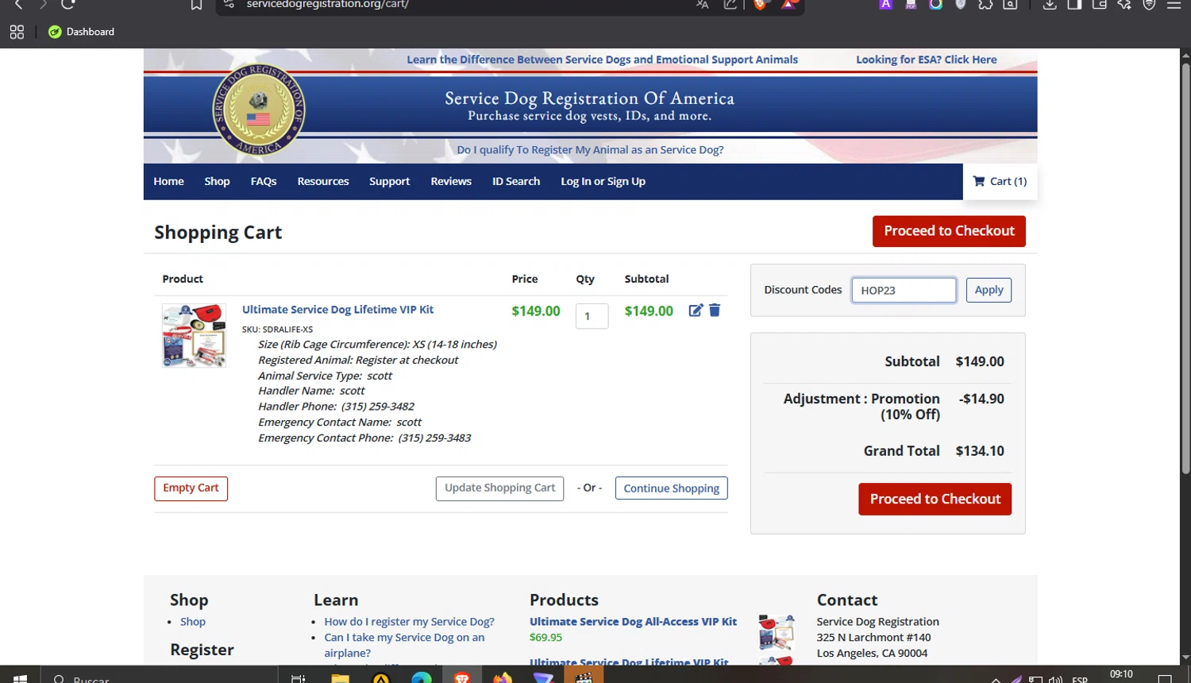Open the Leo AI sparkle icon
This screenshot has height=683, width=1191.
coord(1124,5)
